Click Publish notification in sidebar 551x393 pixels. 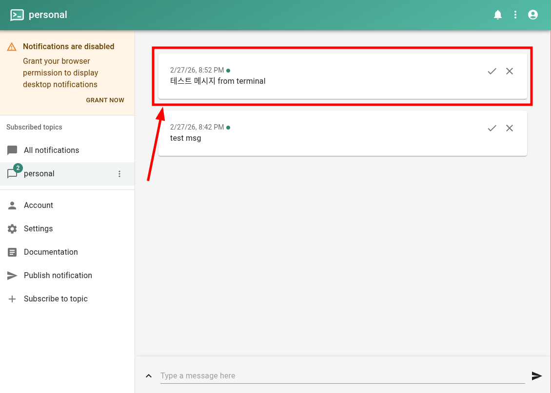(58, 276)
